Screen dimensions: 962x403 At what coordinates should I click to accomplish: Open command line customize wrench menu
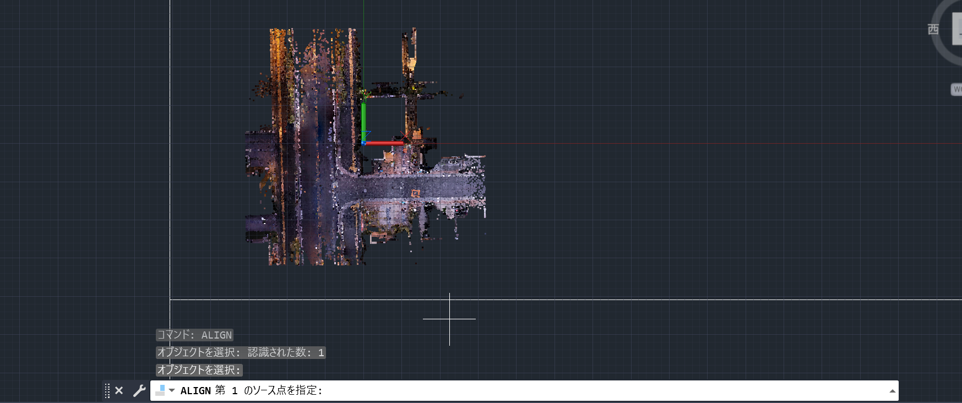[139, 390]
